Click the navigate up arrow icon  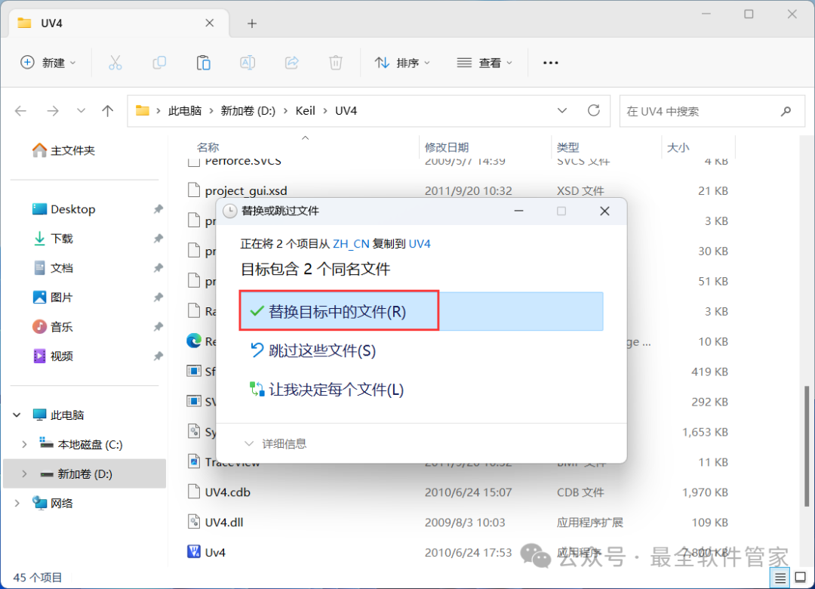[107, 110]
